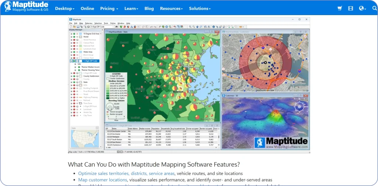
Task: Click the New file icon in Maptitude toolbar
Action: point(71,27)
